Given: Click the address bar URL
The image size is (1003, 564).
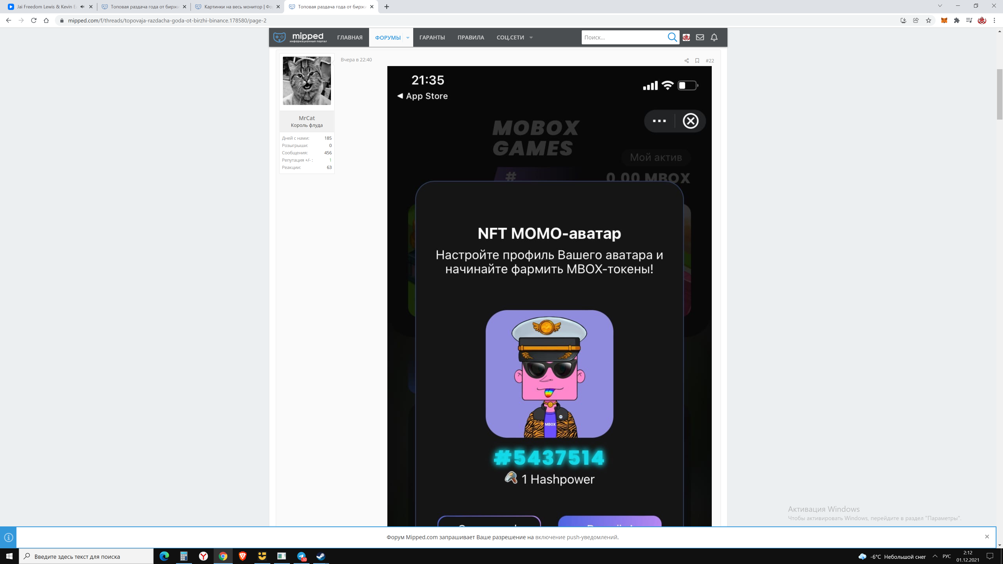Looking at the screenshot, I should [167, 20].
